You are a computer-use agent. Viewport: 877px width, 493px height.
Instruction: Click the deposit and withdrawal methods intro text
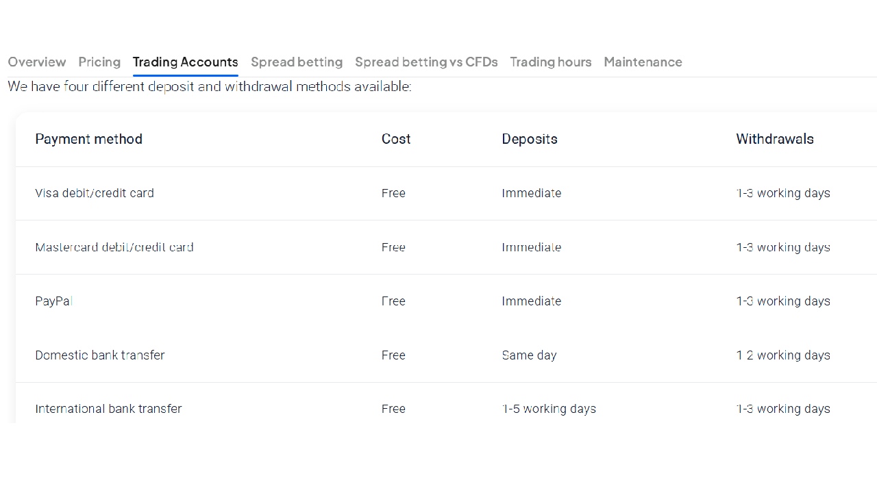tap(209, 87)
